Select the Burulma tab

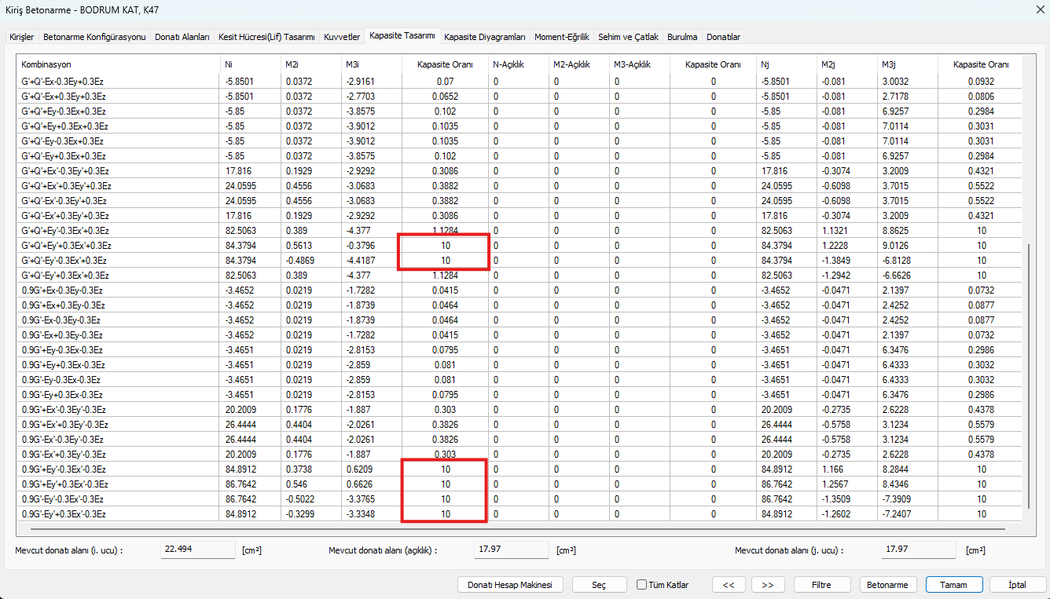pyautogui.click(x=682, y=37)
